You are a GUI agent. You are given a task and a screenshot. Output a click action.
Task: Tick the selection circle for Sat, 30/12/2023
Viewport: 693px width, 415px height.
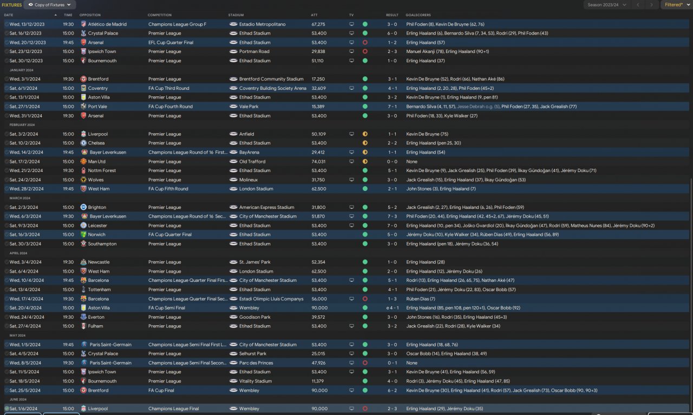click(6, 61)
